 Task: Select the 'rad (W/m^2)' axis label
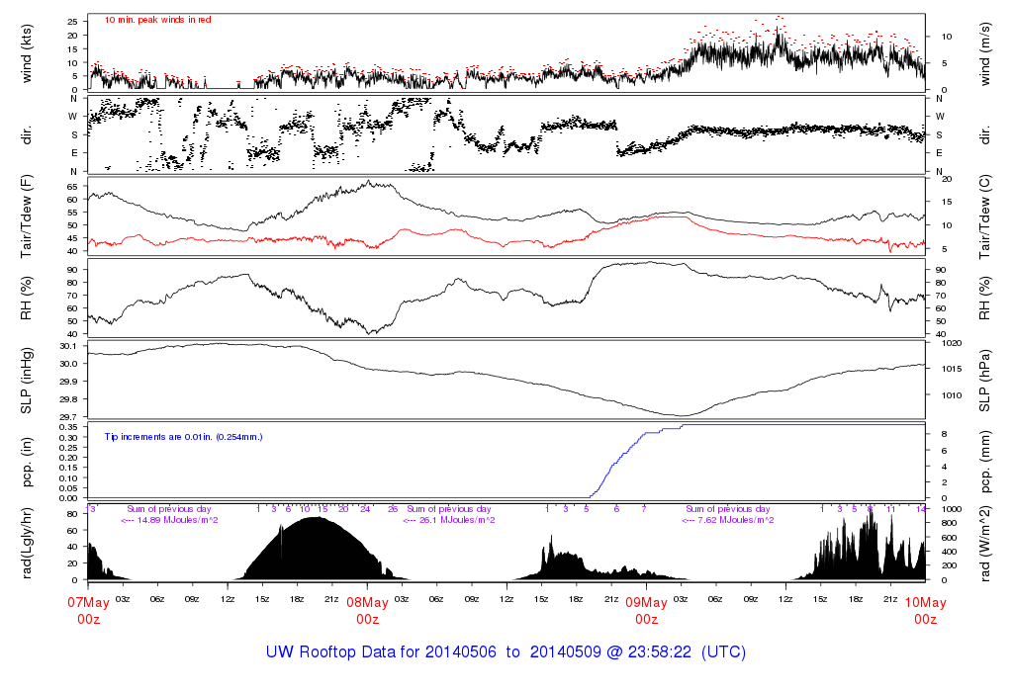click(x=984, y=544)
